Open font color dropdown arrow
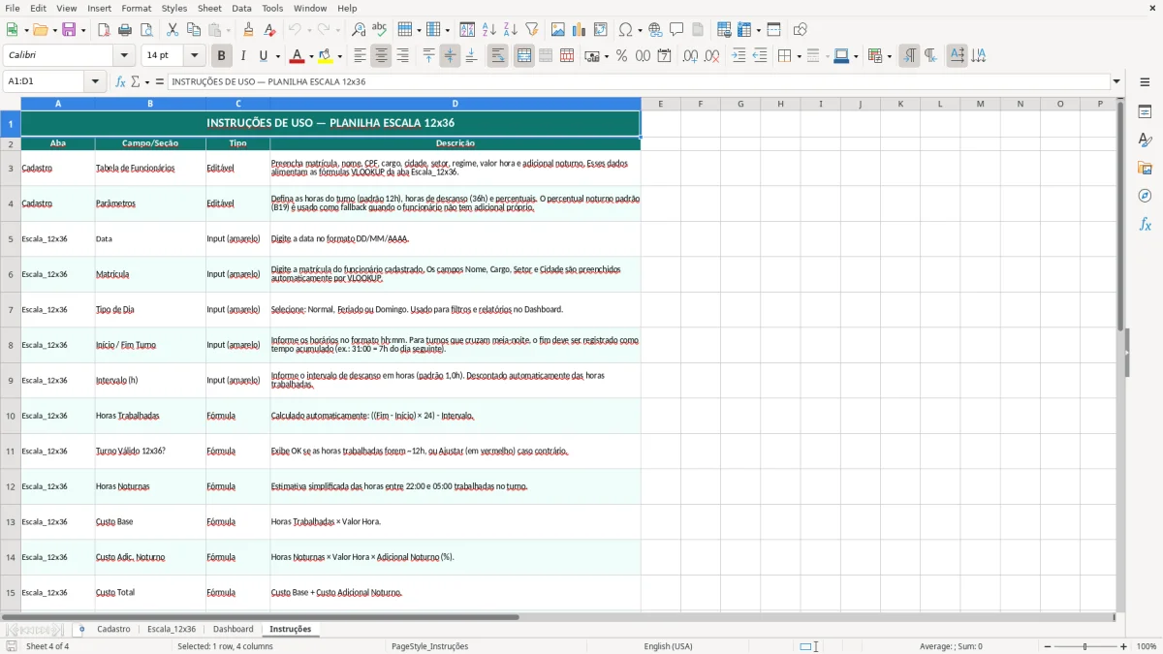1163x654 pixels. coord(311,56)
